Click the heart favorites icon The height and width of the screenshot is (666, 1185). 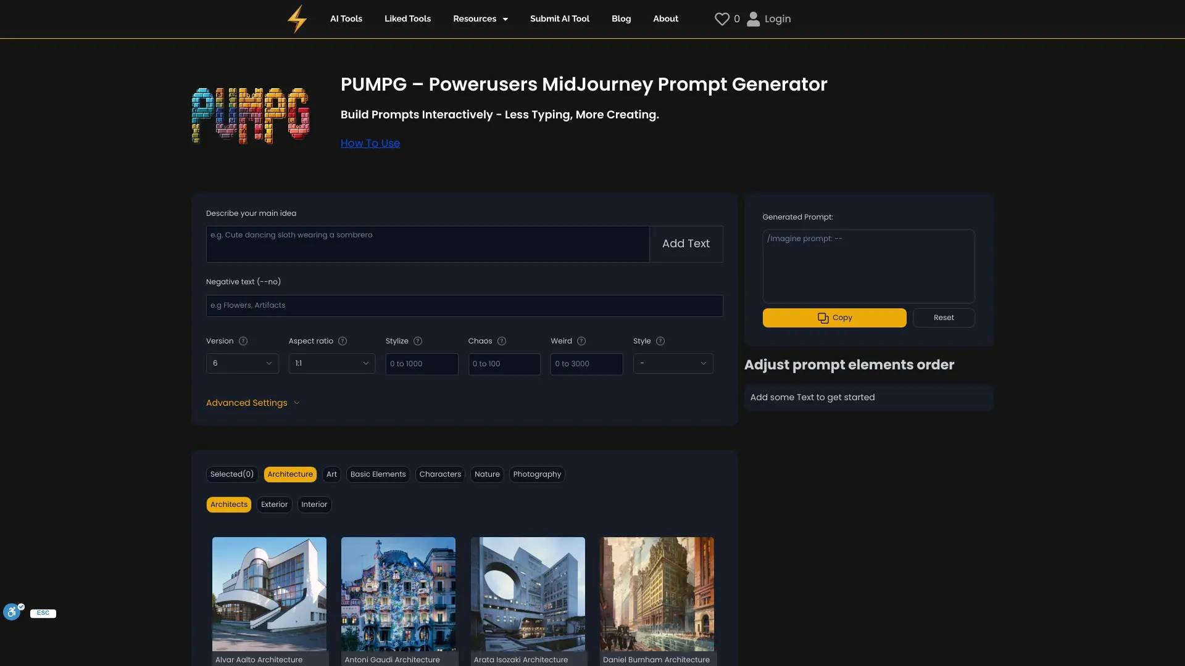(x=721, y=19)
